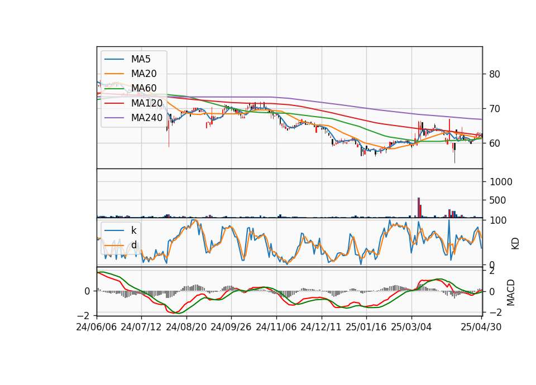The height and width of the screenshot is (385, 536).
Task: Click the 'd' legend entry in KD panel
Action: coord(134,244)
